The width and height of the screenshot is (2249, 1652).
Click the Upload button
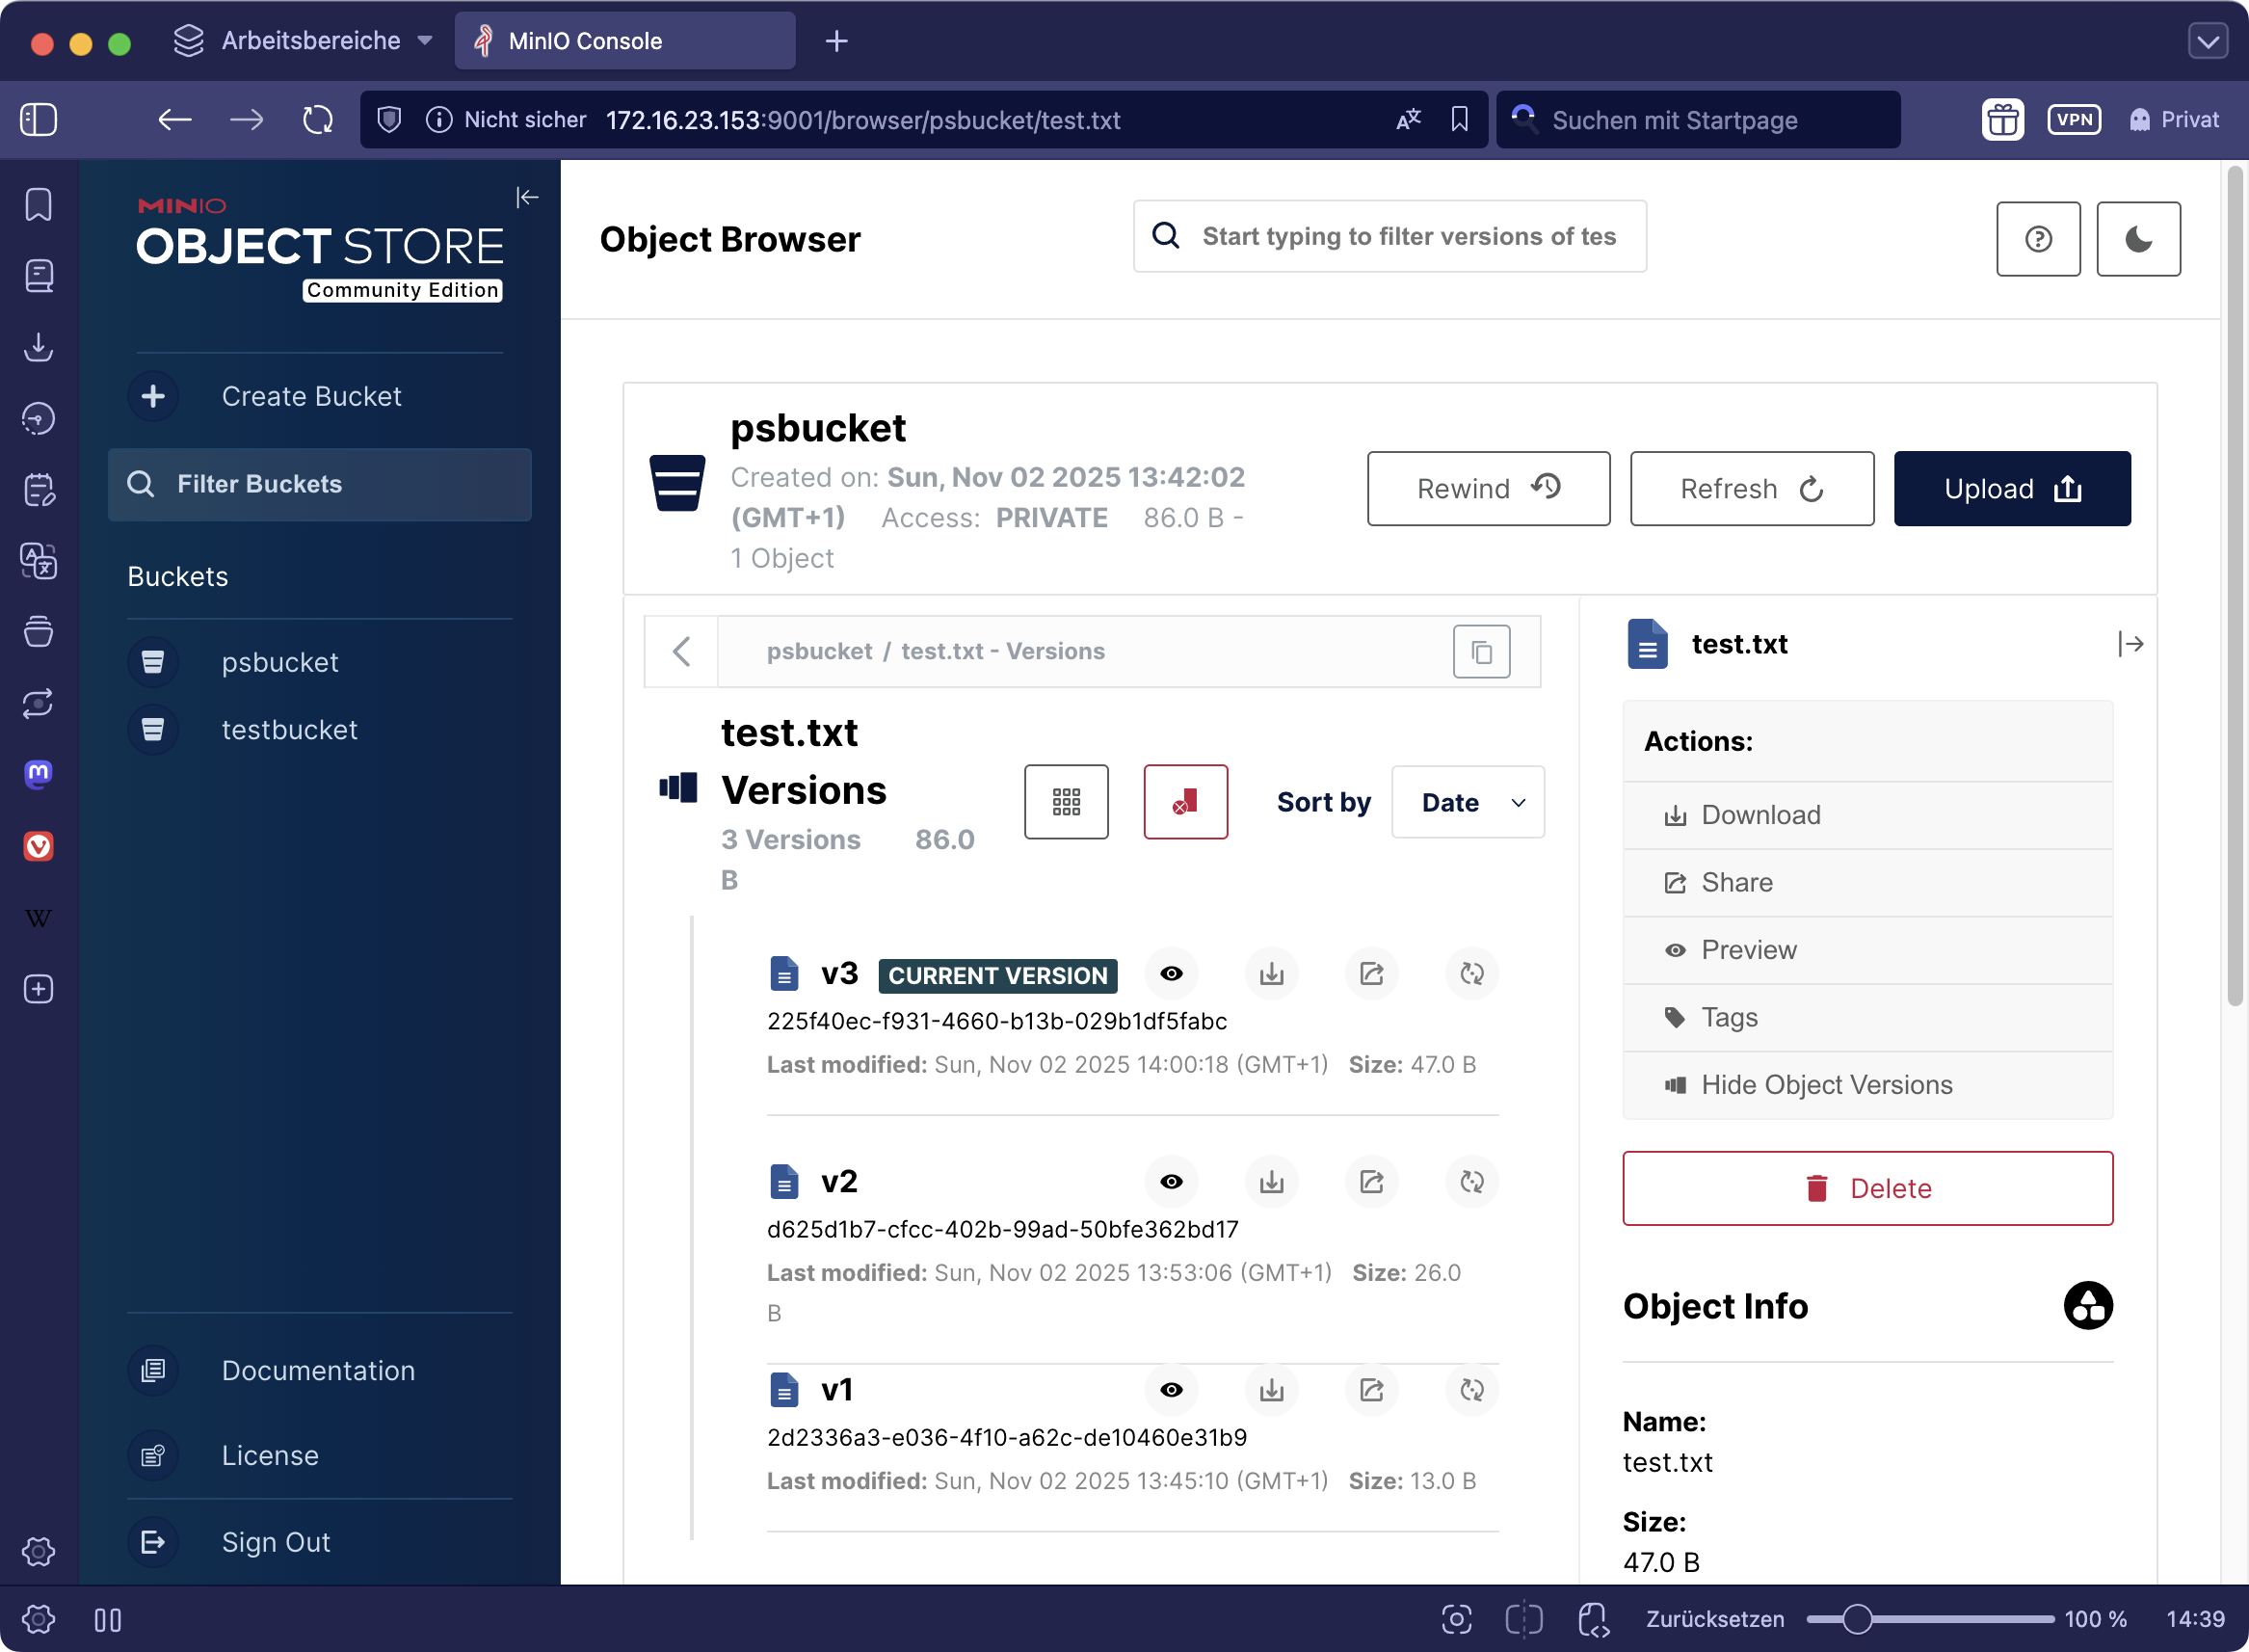[x=2011, y=489]
